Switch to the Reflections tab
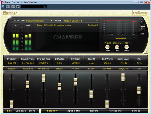 pyautogui.click(x=115, y=111)
